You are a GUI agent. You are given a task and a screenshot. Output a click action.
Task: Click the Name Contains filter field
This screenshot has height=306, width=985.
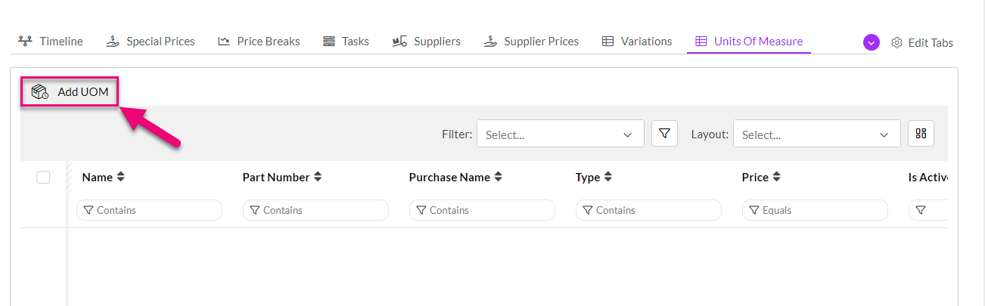(149, 210)
